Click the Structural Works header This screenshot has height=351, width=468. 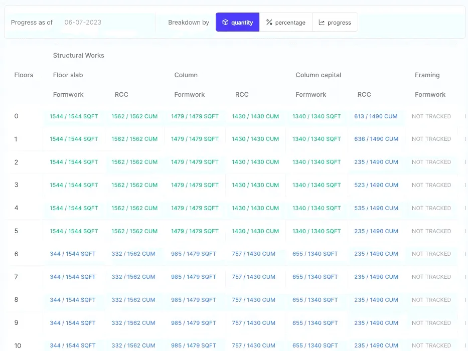tap(79, 56)
